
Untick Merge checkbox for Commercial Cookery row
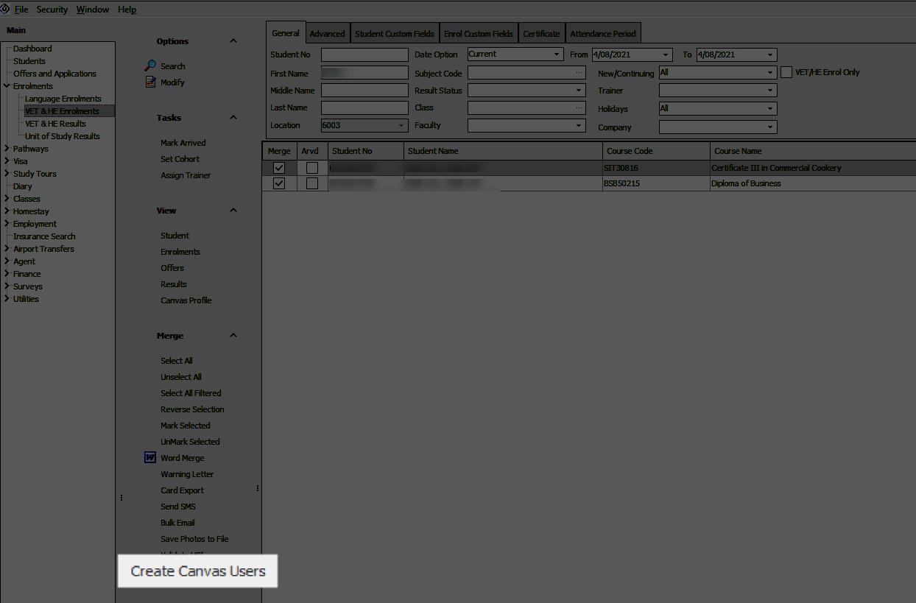tap(279, 168)
